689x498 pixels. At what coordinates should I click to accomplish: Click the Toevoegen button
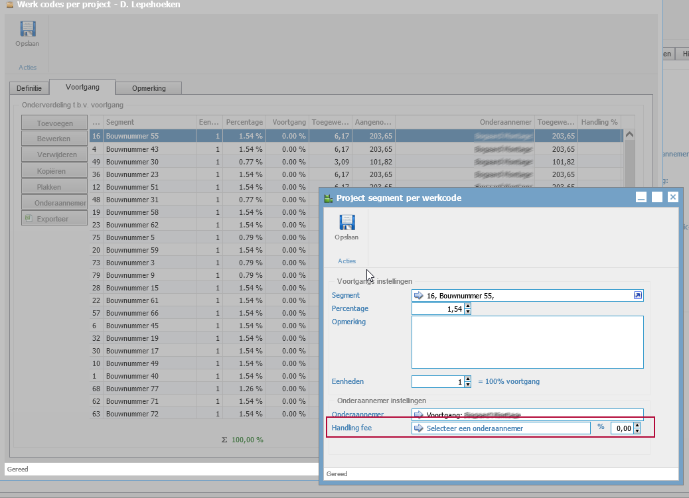click(54, 123)
